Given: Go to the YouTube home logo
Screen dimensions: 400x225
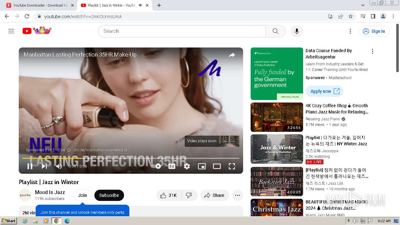Looking at the screenshot, I should click(37, 31).
